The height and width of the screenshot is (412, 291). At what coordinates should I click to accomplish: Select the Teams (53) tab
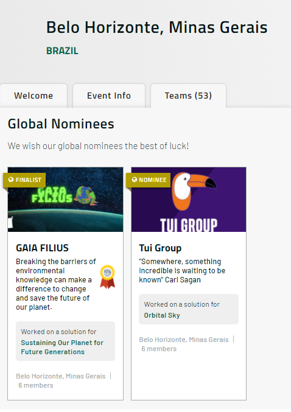(188, 96)
